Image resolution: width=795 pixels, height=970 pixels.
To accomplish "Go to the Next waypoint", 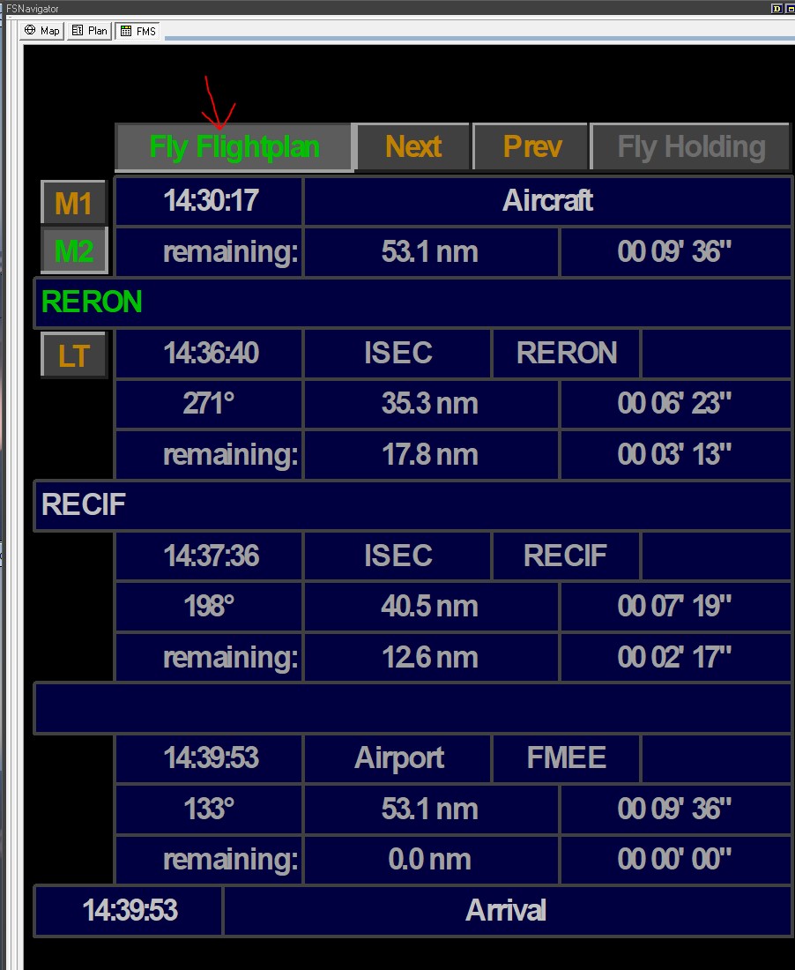I will [413, 147].
